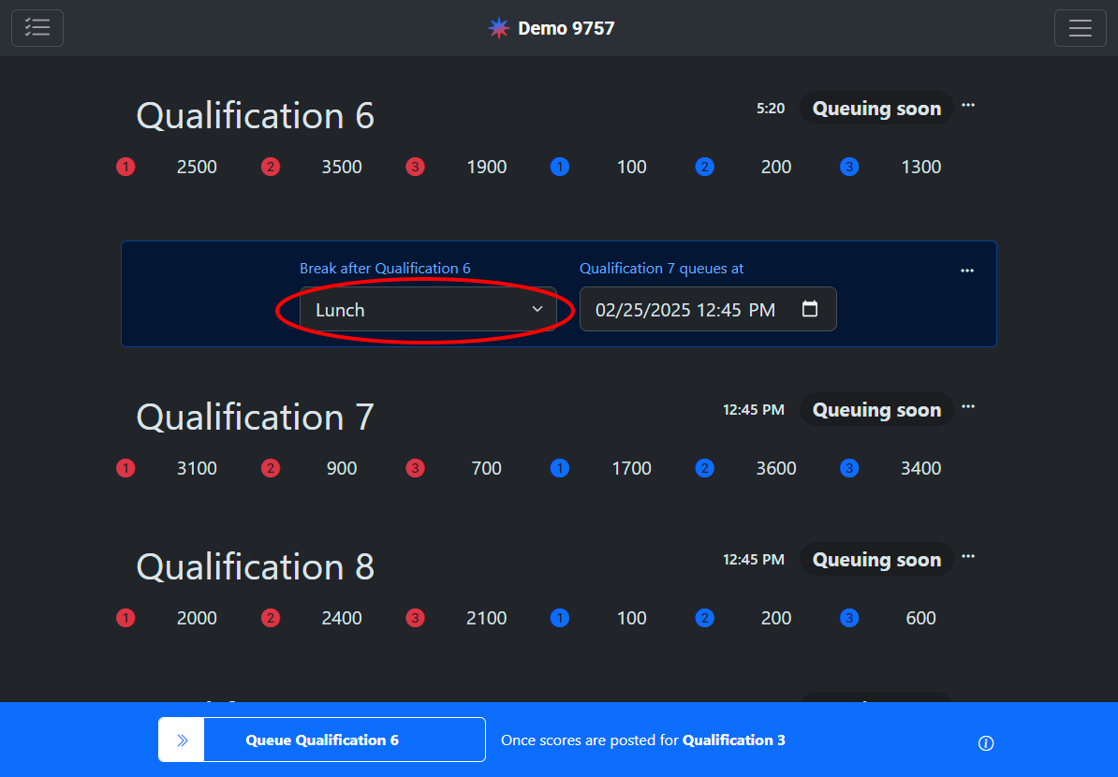The width and height of the screenshot is (1118, 777).
Task: Select blue team 3600 in Qualification 7
Action: (x=775, y=469)
